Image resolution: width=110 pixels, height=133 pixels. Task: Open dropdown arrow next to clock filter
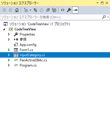pyautogui.click(x=30, y=10)
